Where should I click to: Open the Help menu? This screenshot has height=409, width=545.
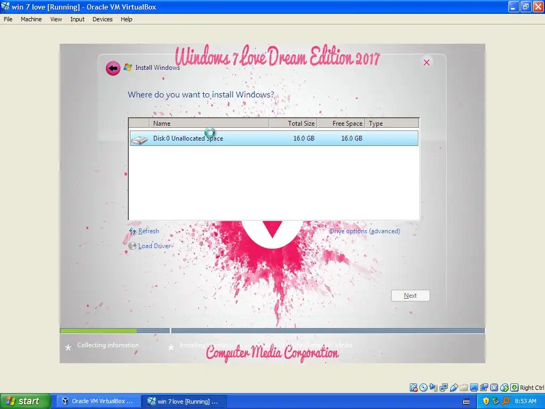127,19
